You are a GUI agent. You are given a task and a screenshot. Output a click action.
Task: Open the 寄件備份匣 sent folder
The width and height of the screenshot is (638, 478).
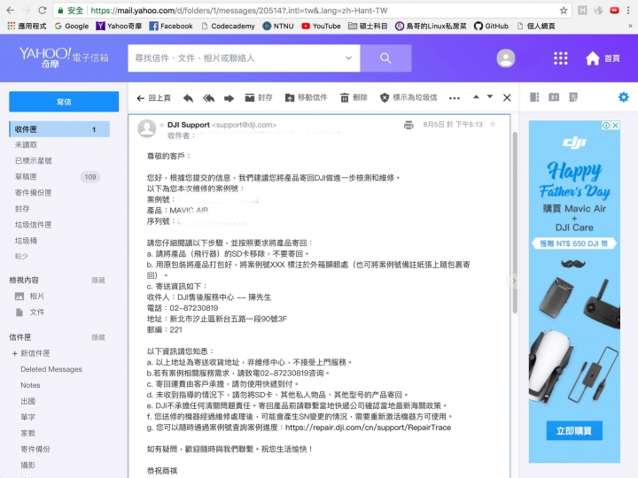pos(34,193)
